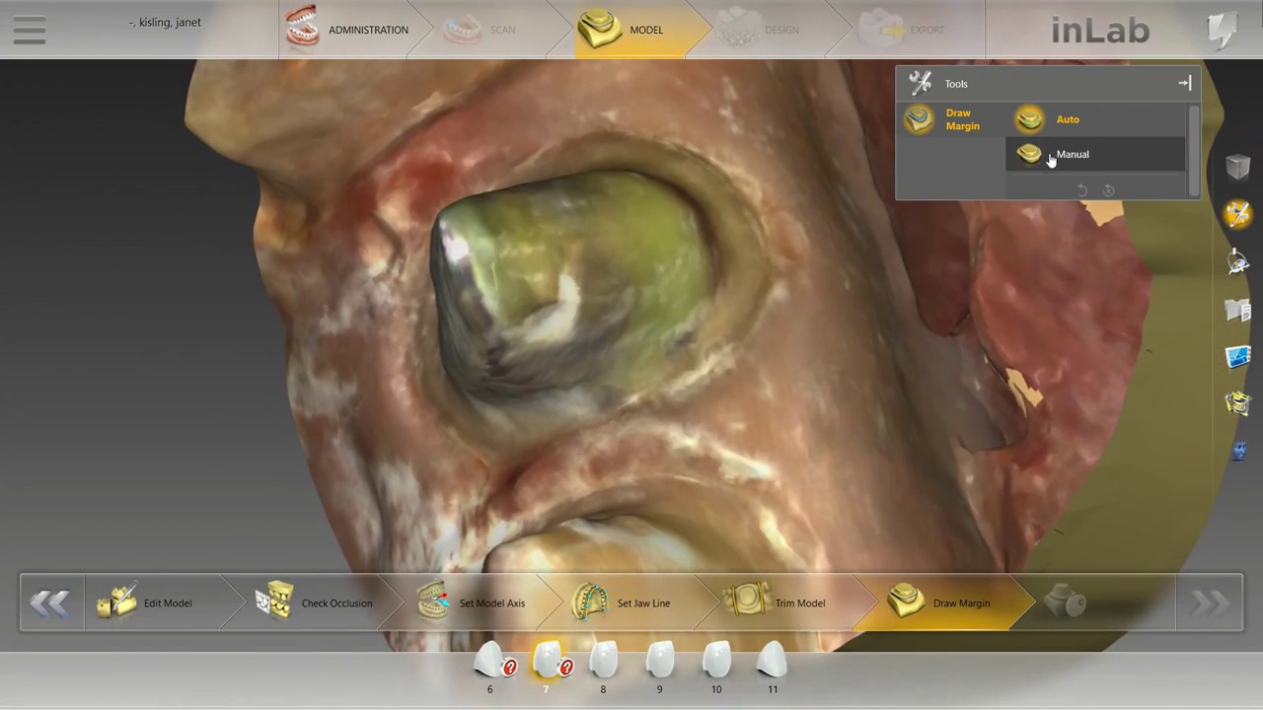Collapse the Tools panel with the pin arrow

[1184, 84]
